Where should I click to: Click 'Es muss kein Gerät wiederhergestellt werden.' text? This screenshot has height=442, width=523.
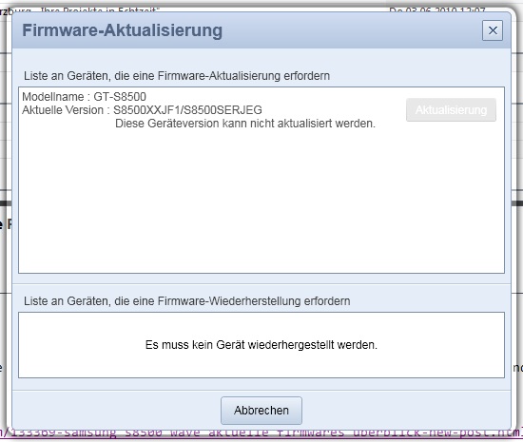261,345
